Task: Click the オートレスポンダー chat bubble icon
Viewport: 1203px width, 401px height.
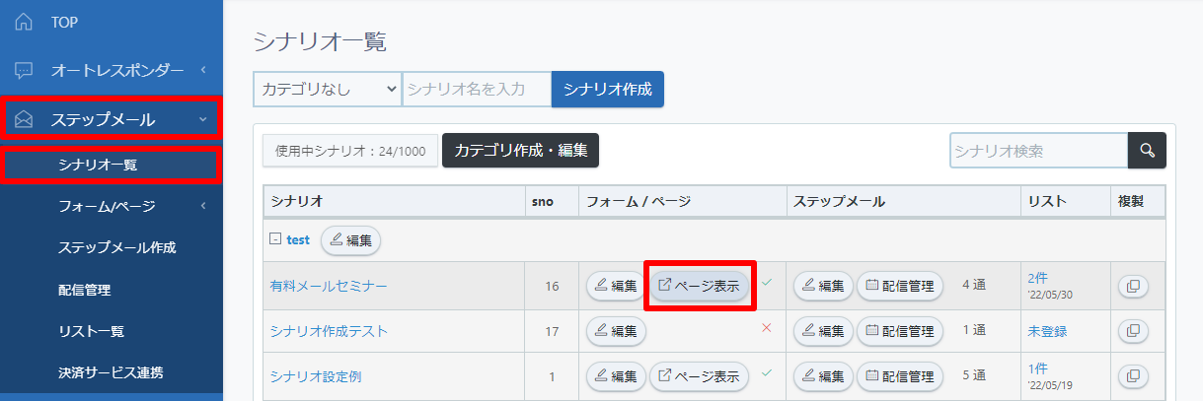Action: pyautogui.click(x=24, y=70)
